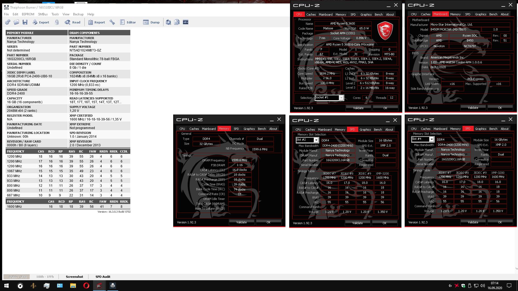Click the waveform monitor toolbar icon

point(186,22)
